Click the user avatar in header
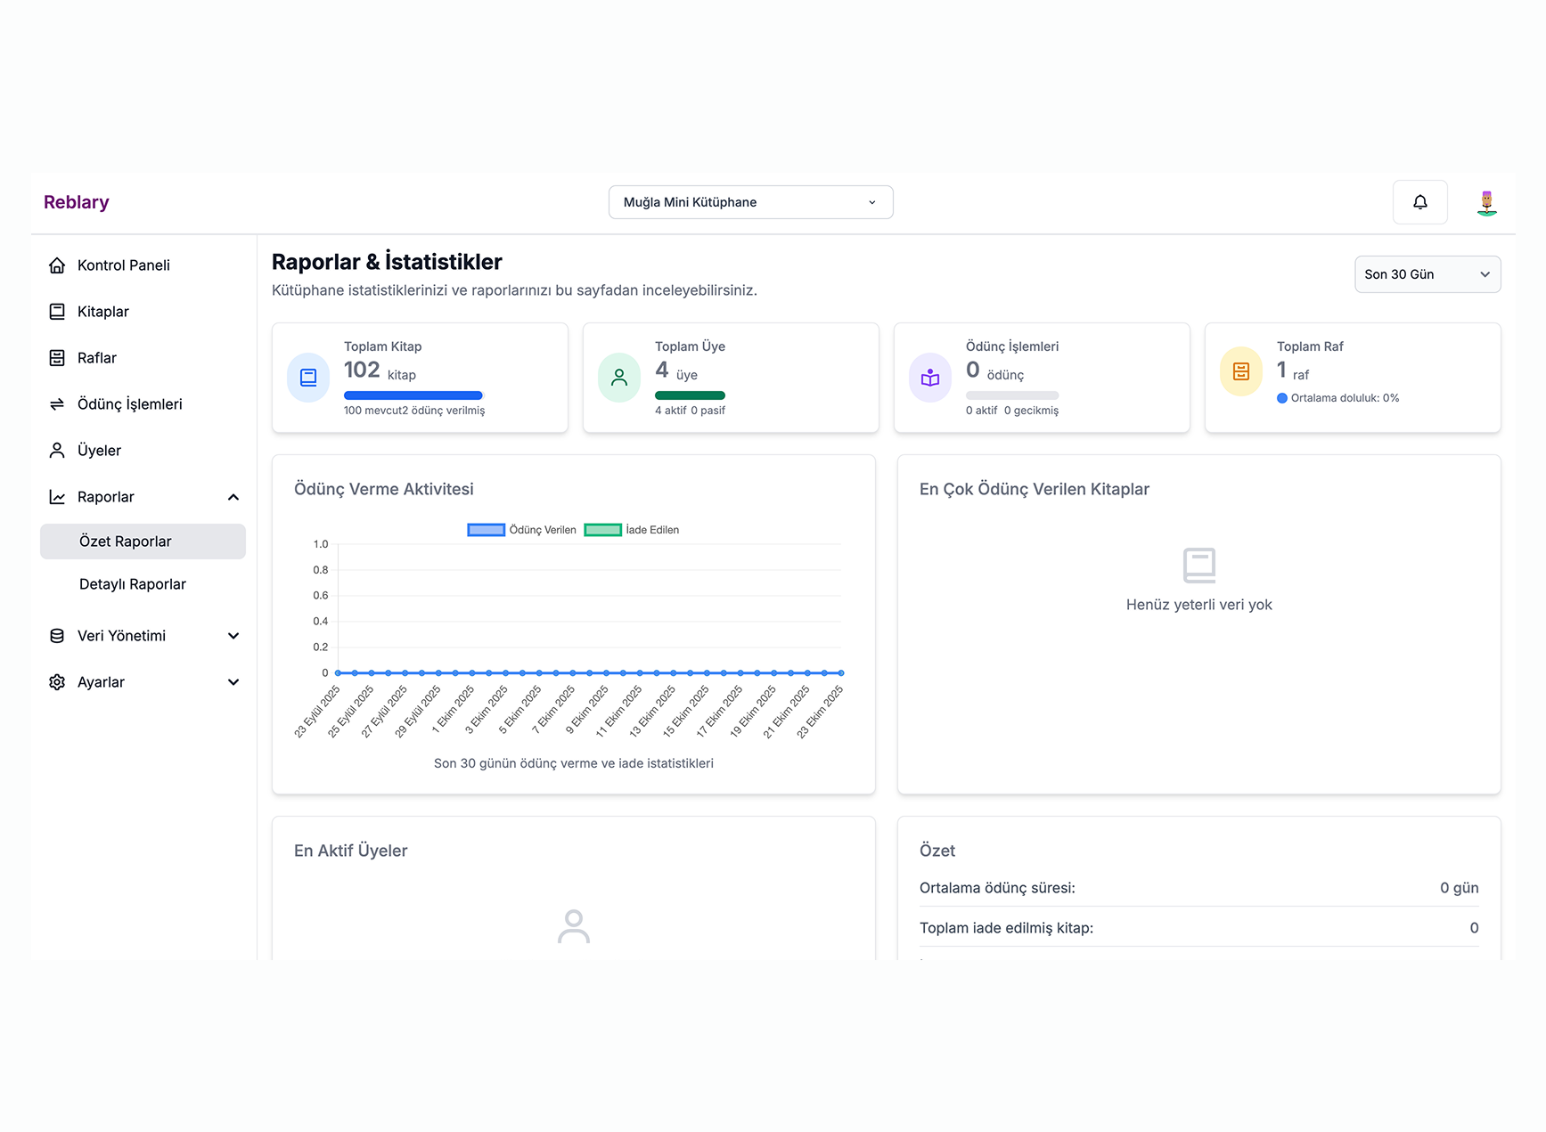This screenshot has height=1132, width=1546. tap(1485, 203)
